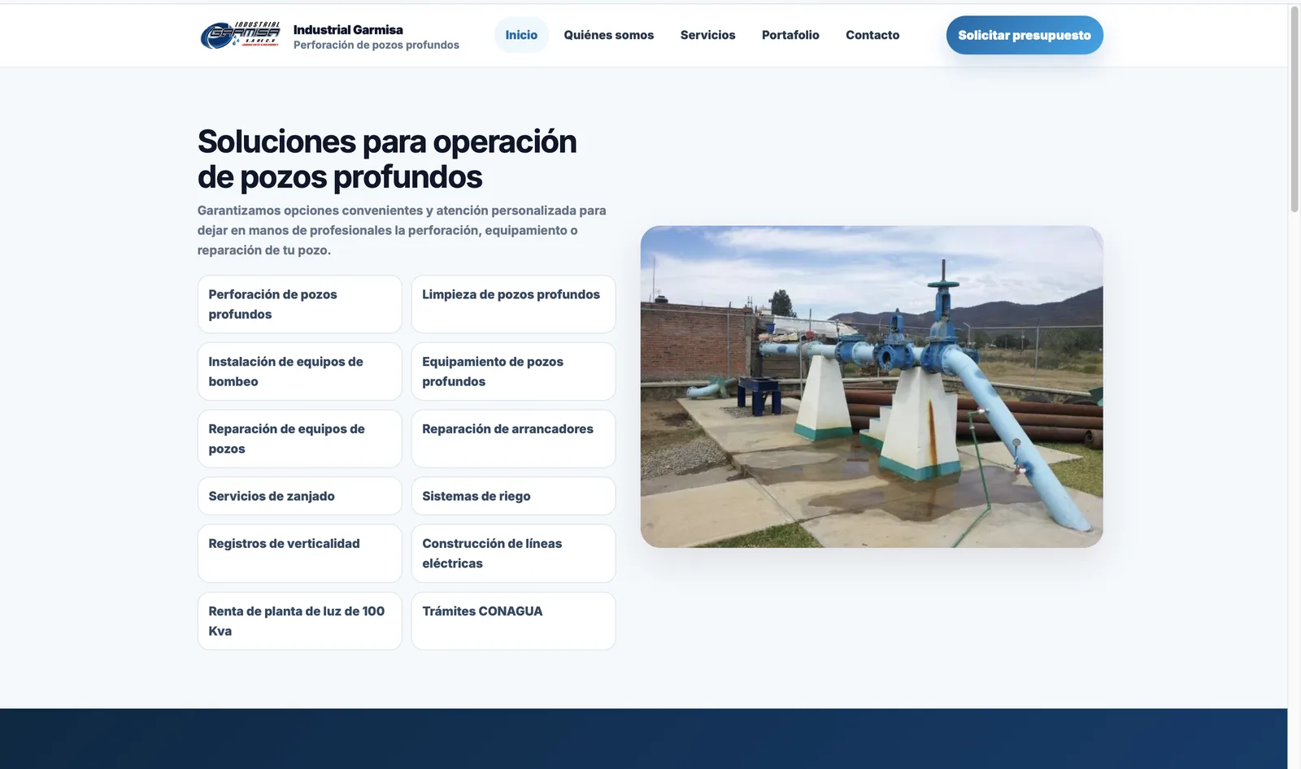The image size is (1301, 769).
Task: Click Sistemas de riego card
Action: coord(513,496)
